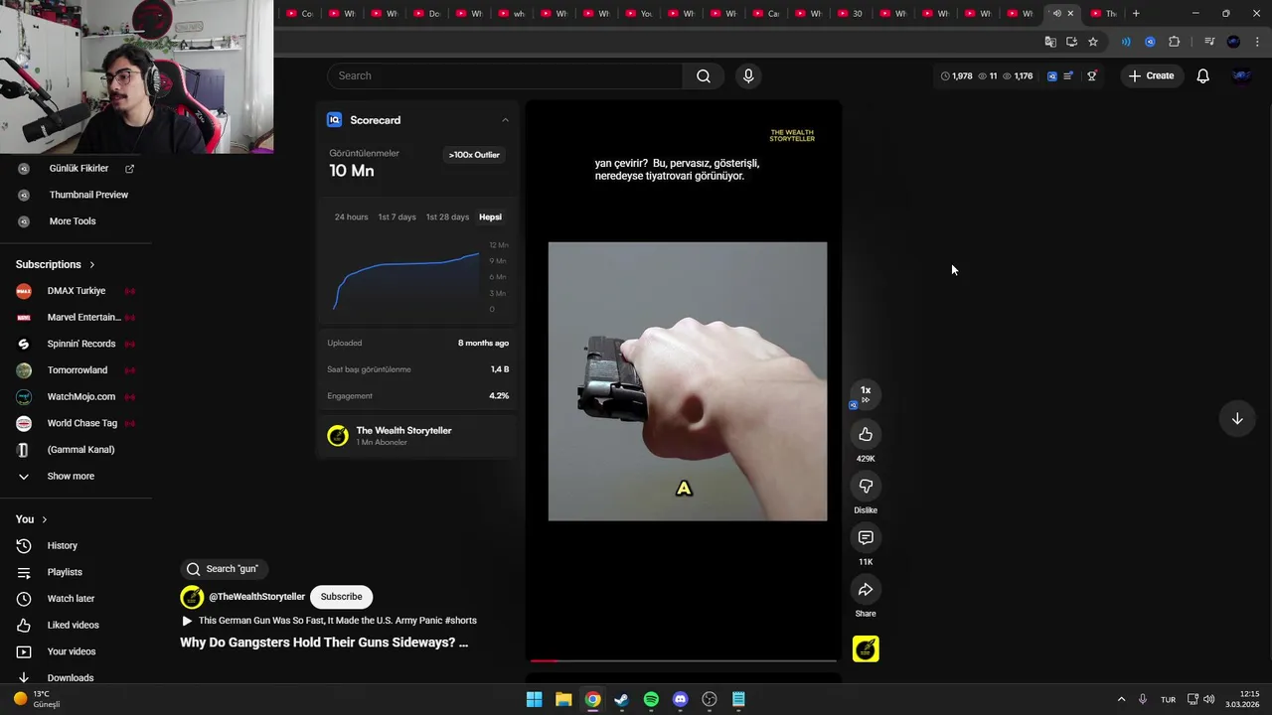
Task: Select the 1st 7 days tab
Action: (397, 216)
